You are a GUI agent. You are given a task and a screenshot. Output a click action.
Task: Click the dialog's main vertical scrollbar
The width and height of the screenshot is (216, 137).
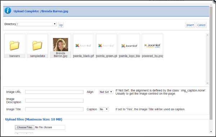point(211,63)
